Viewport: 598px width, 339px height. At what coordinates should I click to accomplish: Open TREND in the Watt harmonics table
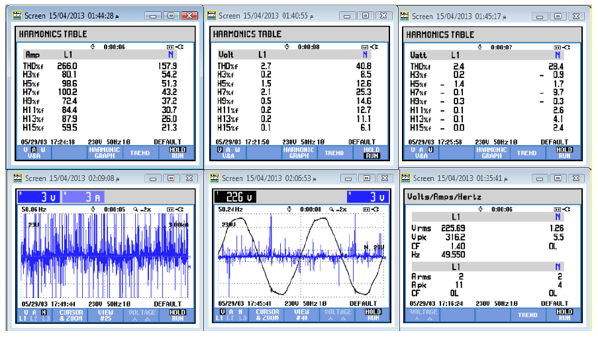click(x=526, y=153)
